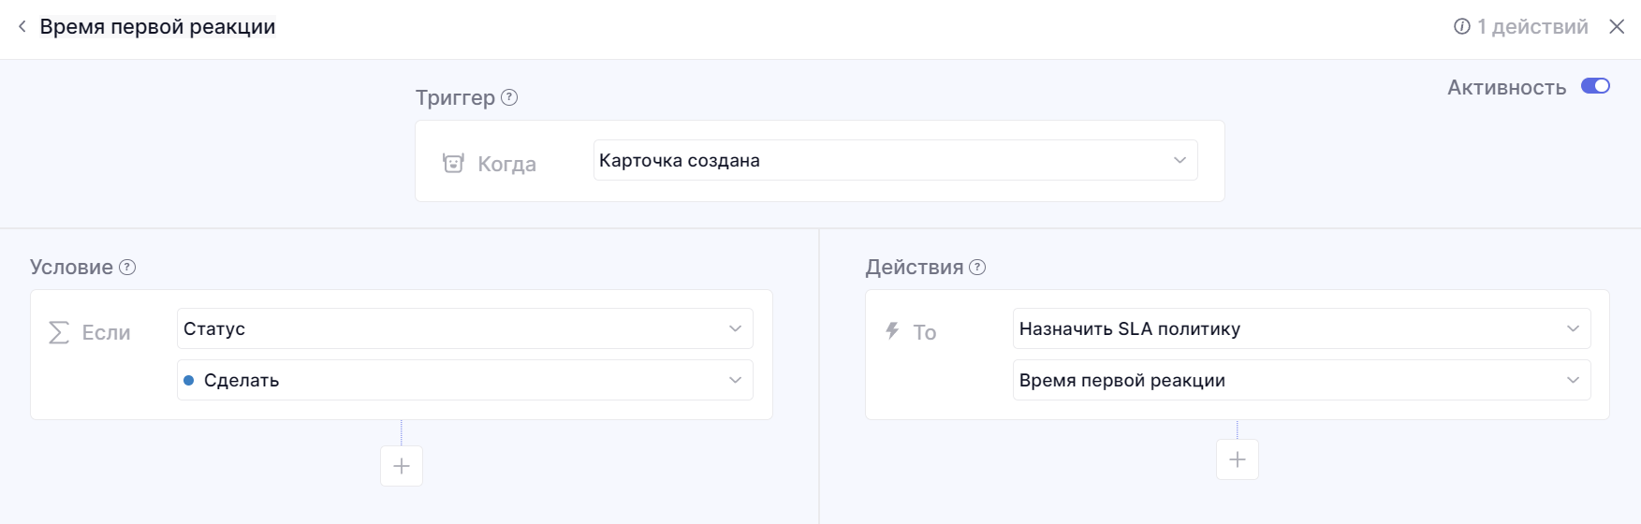Open the 'Карточка создана' trigger dropdown
This screenshot has height=524, width=1641.
pyautogui.click(x=895, y=160)
